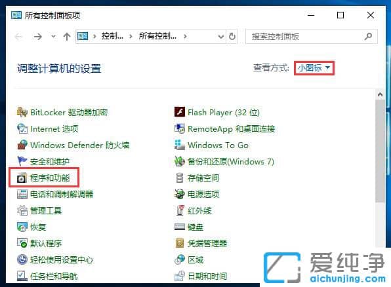This screenshot has height=287, width=391.
Task: Open the 红外线 infrared icon
Action: pos(180,211)
